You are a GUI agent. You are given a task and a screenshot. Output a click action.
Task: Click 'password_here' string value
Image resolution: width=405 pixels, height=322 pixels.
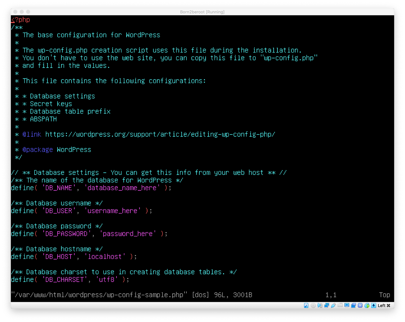tap(128, 234)
